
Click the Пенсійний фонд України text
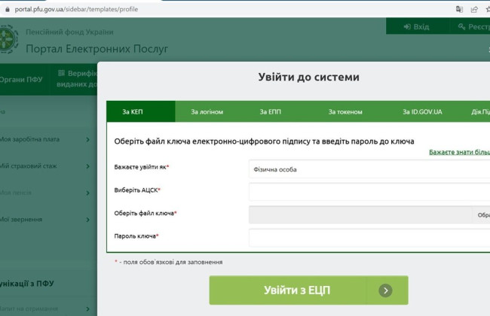pos(69,32)
